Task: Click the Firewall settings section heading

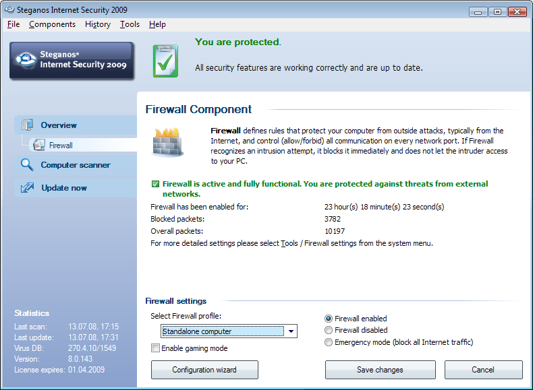Action: click(x=175, y=301)
